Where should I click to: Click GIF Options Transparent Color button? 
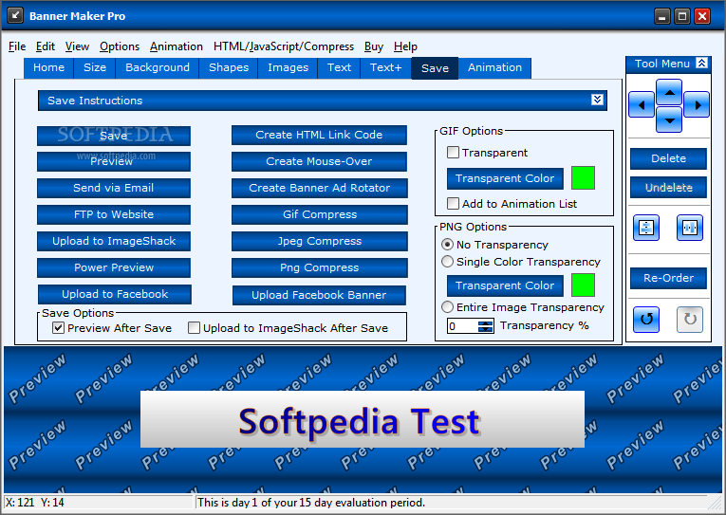click(505, 178)
